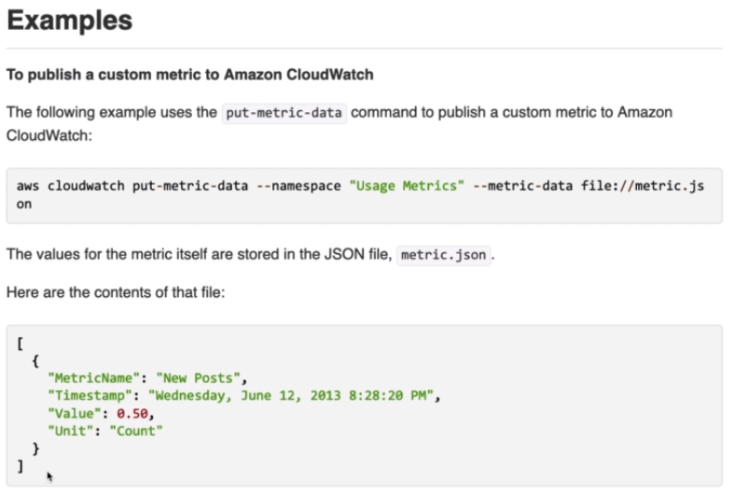The width and height of the screenshot is (734, 493).
Task: Click the "Examples" heading
Action: click(70, 21)
